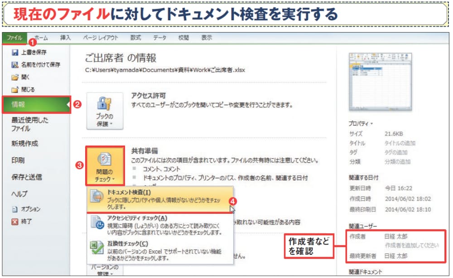The height and width of the screenshot is (278, 453).
Task: Click the 上書き保存 save icon
Action: click(x=14, y=52)
